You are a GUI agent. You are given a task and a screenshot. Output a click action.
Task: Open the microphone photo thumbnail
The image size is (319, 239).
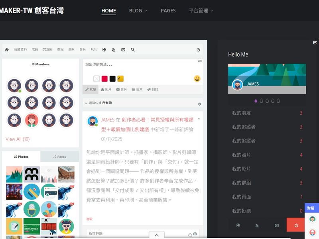tap(32, 209)
